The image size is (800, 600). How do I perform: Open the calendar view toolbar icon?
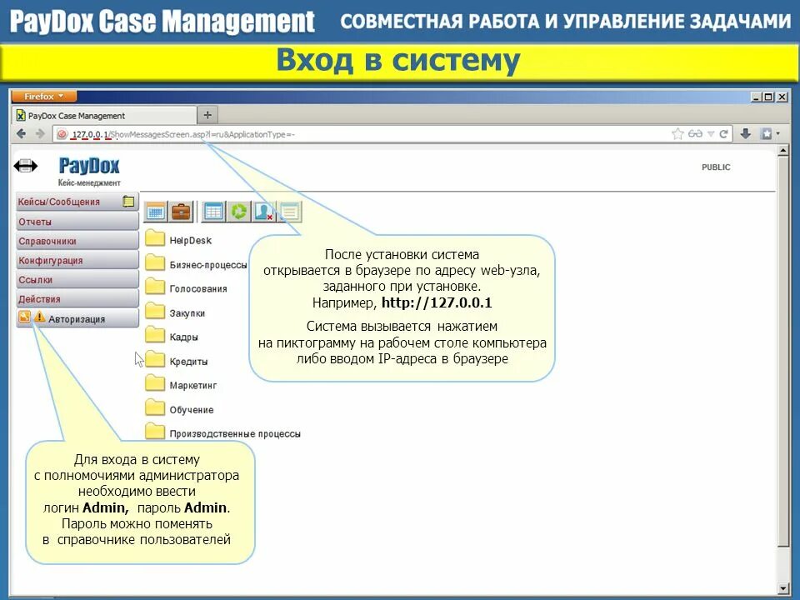156,211
